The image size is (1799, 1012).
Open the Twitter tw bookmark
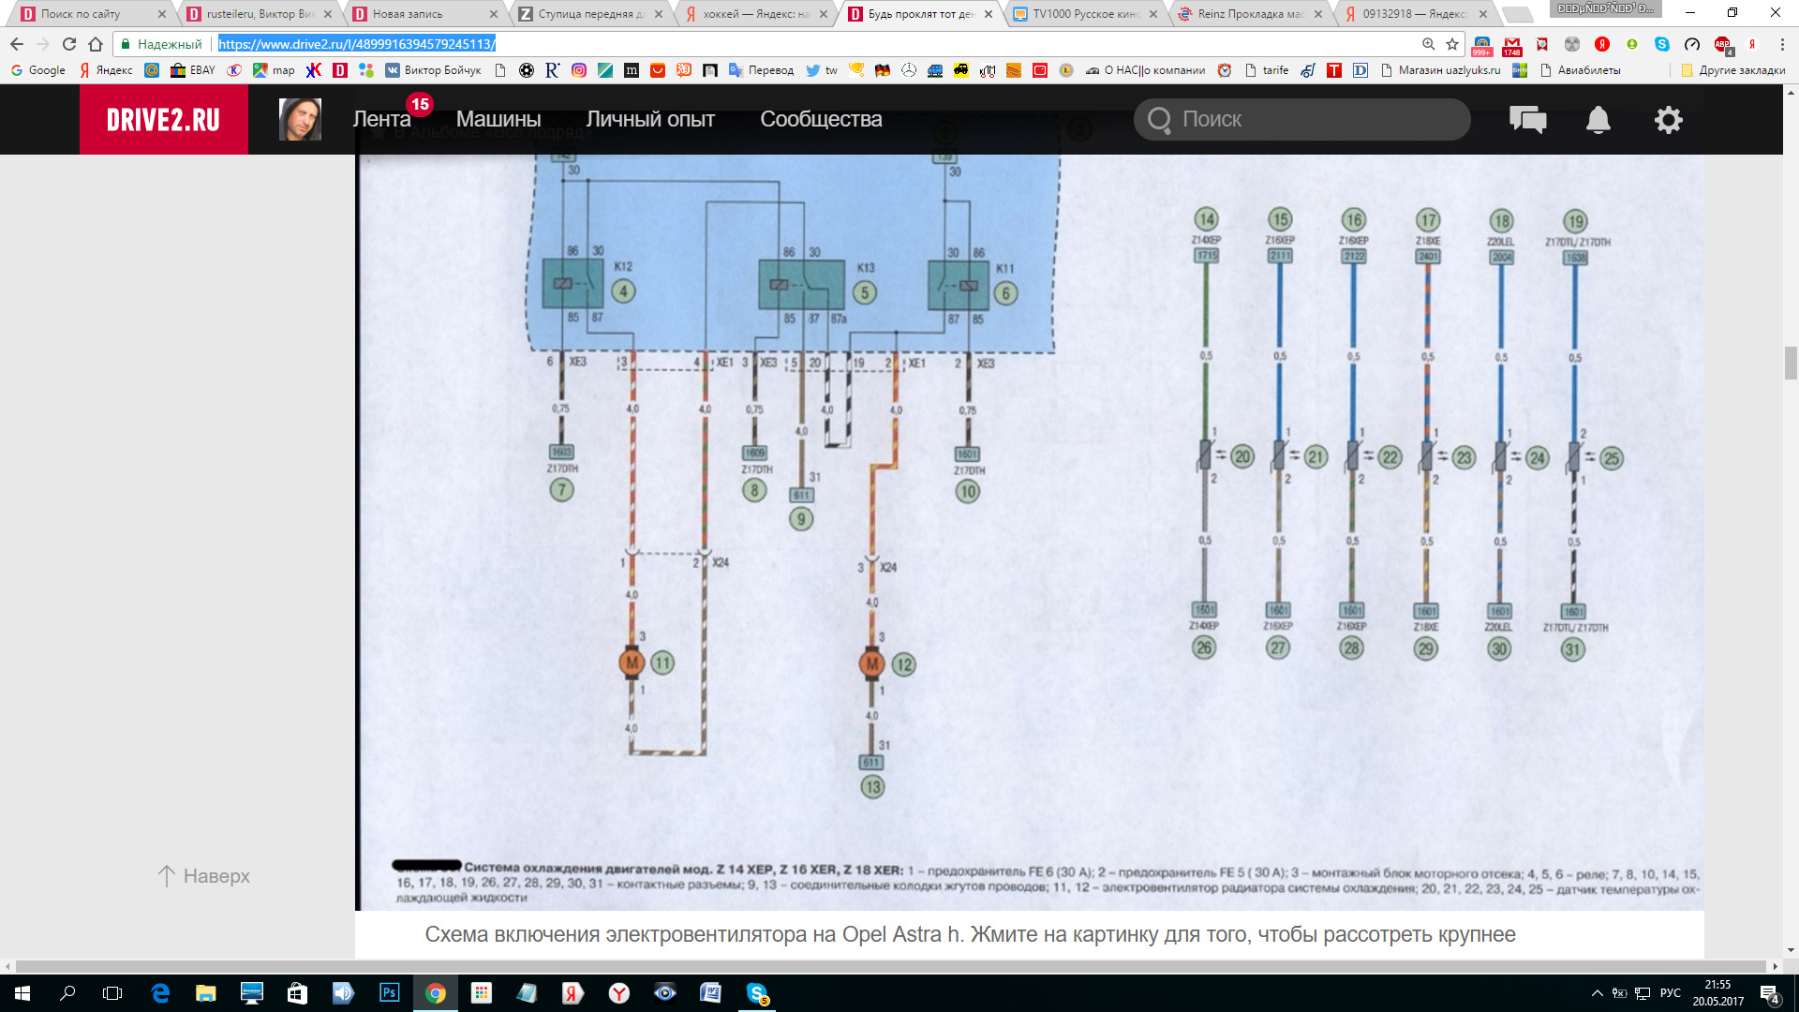point(822,70)
